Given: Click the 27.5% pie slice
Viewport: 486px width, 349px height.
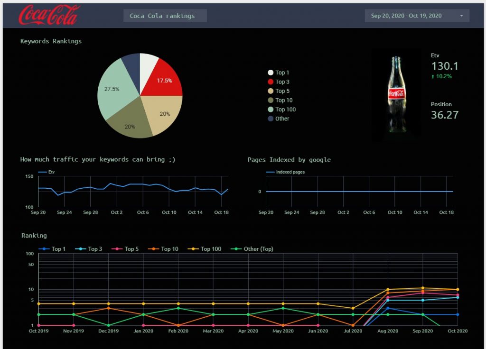Looking at the screenshot, I should (x=113, y=90).
